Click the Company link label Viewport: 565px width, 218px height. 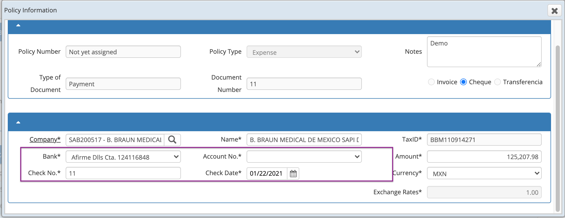[x=45, y=139]
